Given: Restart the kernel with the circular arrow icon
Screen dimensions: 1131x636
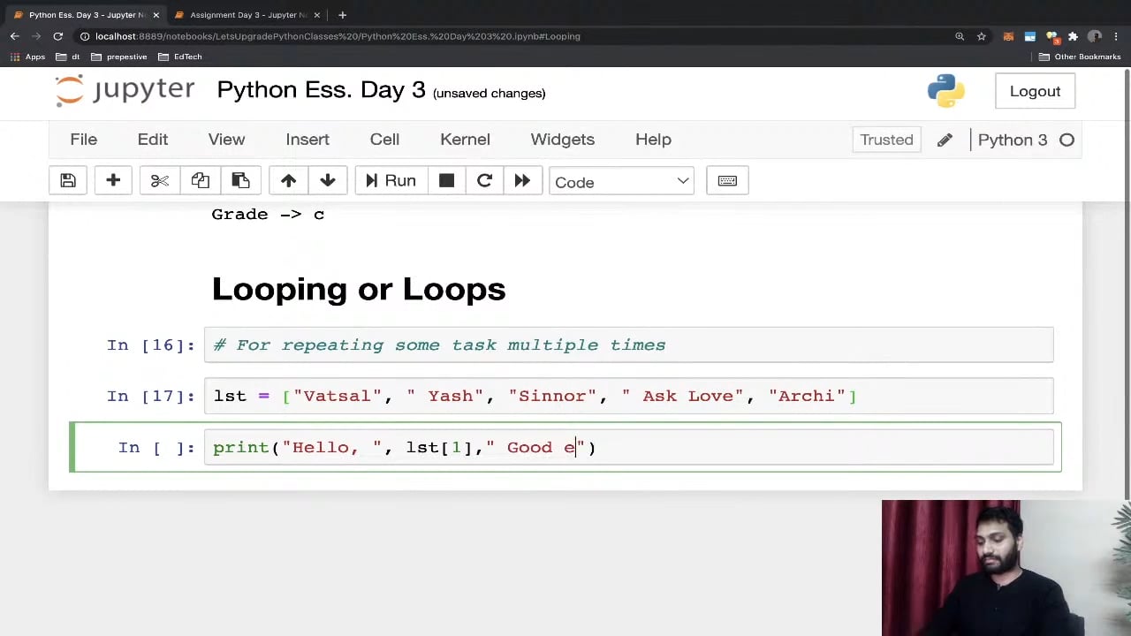Looking at the screenshot, I should (484, 181).
